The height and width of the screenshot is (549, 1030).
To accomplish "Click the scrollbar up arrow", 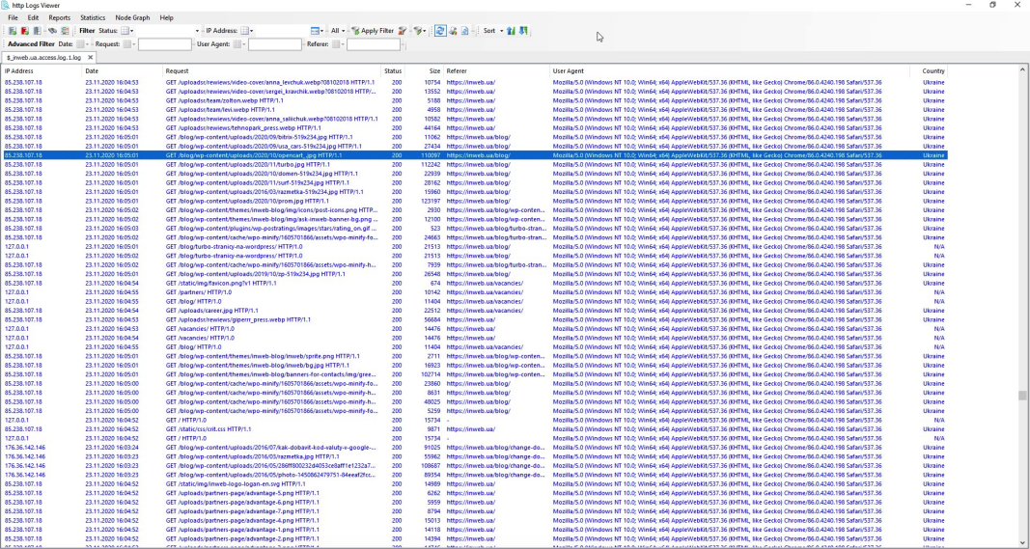I will (x=1022, y=69).
